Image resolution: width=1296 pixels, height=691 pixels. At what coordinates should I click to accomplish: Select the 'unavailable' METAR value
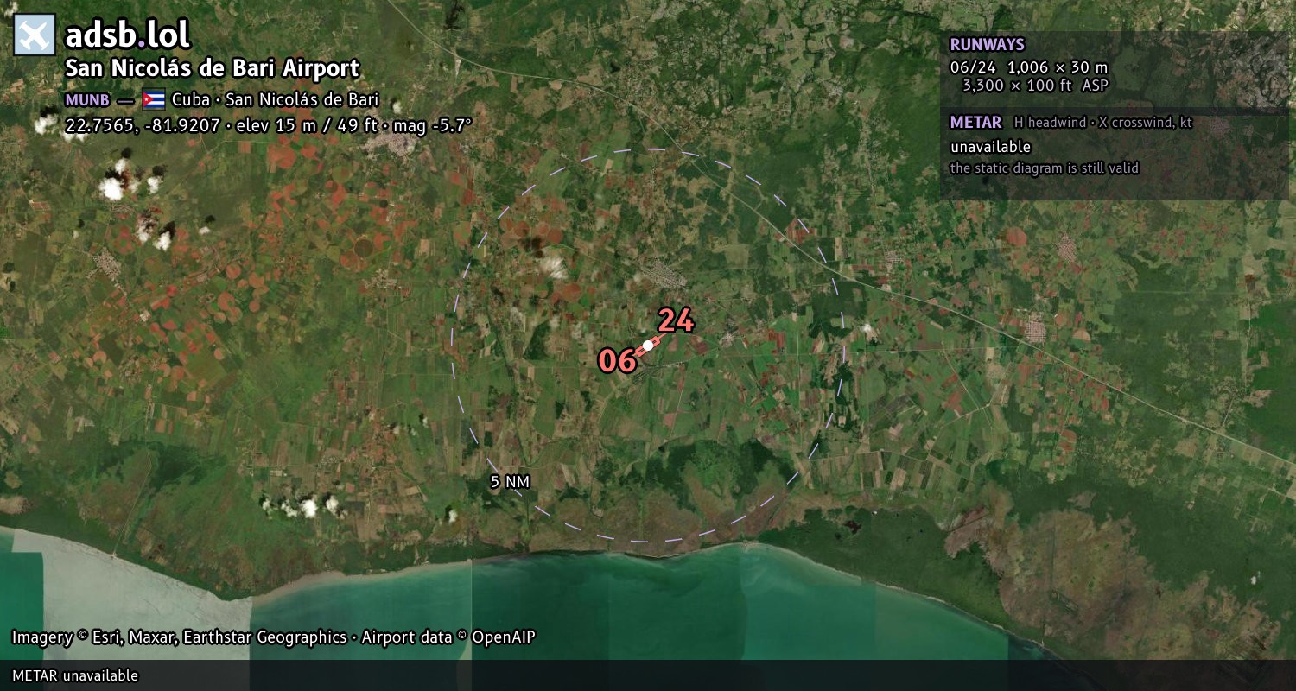point(990,147)
